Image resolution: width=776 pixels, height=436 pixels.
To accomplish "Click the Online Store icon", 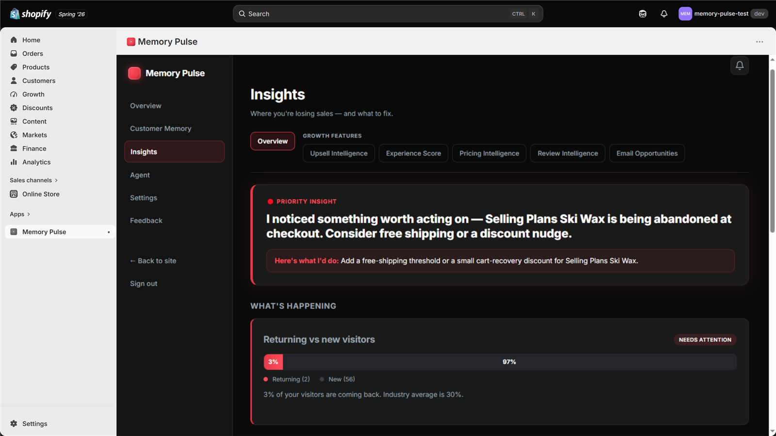I will point(14,194).
